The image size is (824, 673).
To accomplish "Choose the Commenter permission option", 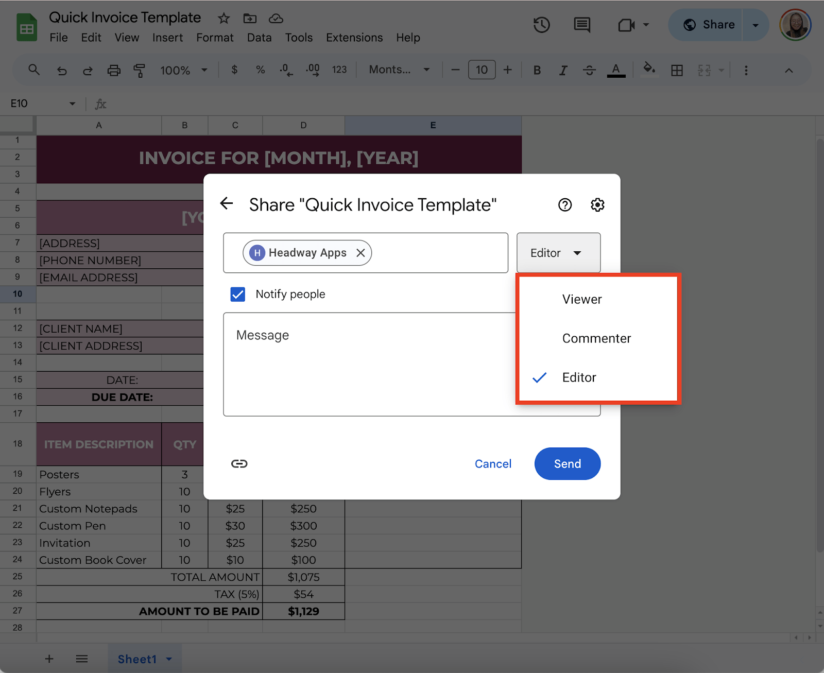I will pyautogui.click(x=596, y=338).
